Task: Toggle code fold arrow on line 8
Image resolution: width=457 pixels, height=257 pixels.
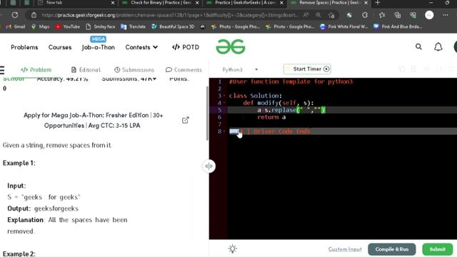Action: pyautogui.click(x=224, y=131)
